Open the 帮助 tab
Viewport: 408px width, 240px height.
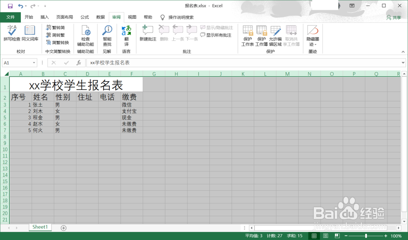click(x=148, y=17)
